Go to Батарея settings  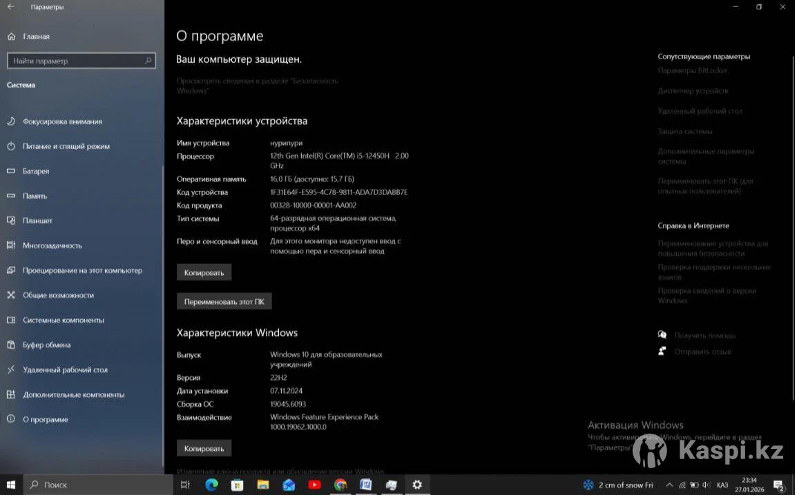click(x=36, y=171)
